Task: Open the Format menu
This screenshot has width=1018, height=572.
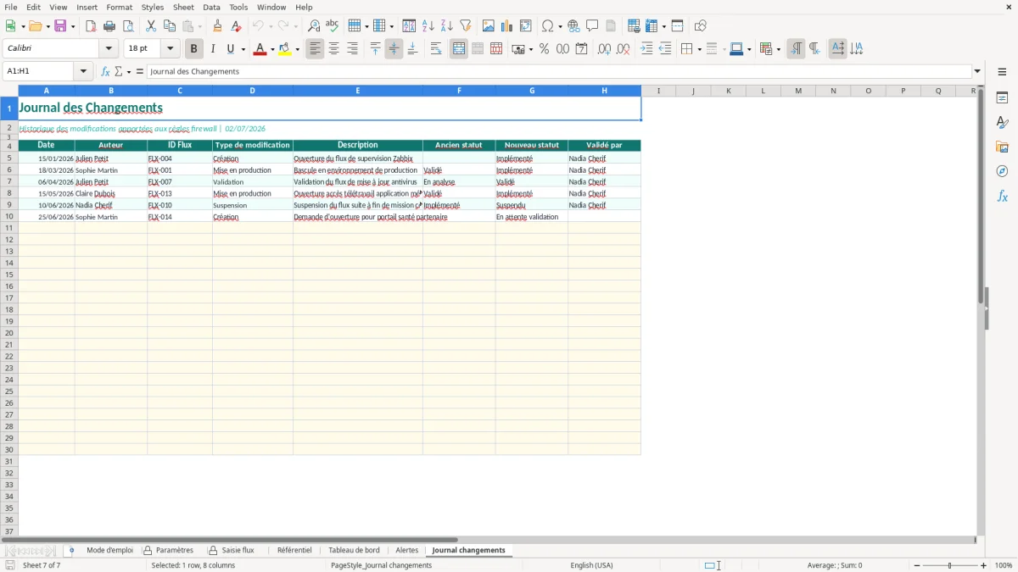Action: (119, 7)
